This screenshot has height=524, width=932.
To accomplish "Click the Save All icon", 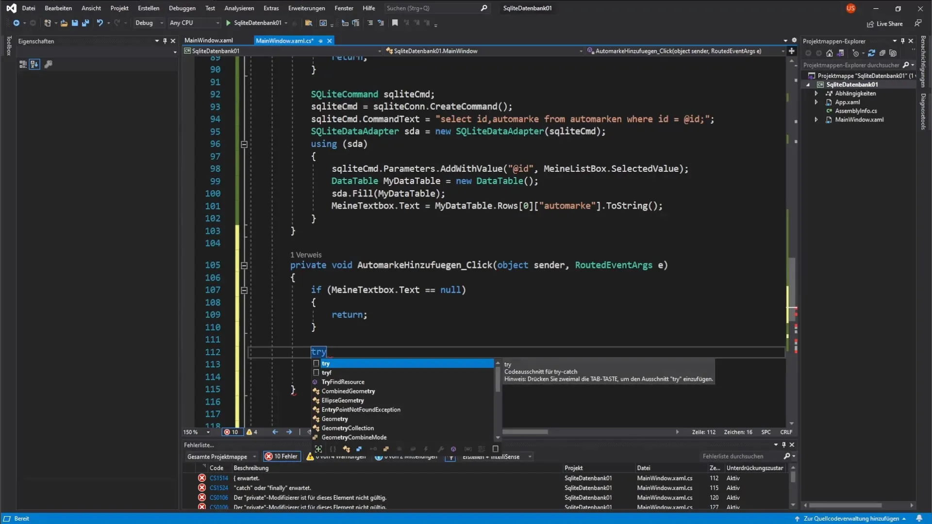I will point(85,23).
